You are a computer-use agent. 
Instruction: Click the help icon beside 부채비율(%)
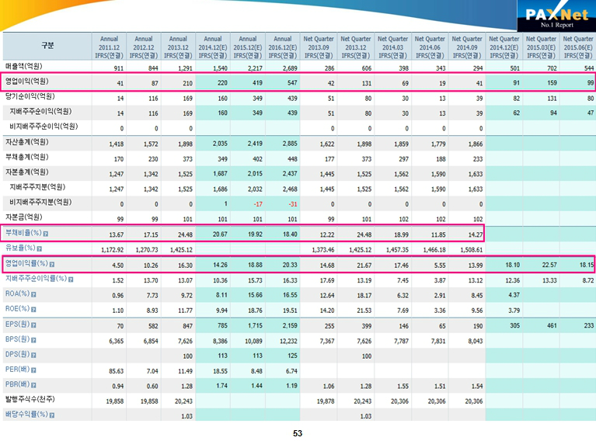(46, 234)
